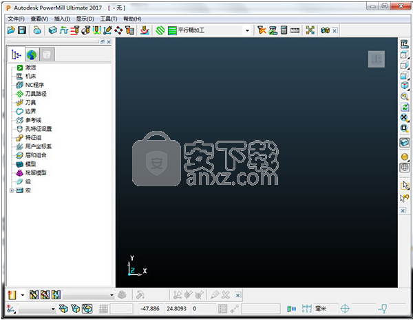Open the 文件(F) menu
The width and height of the screenshot is (413, 320).
(x=16, y=19)
